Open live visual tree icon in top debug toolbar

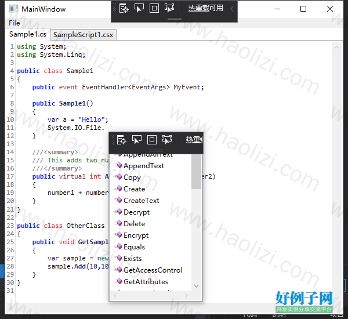[124, 9]
